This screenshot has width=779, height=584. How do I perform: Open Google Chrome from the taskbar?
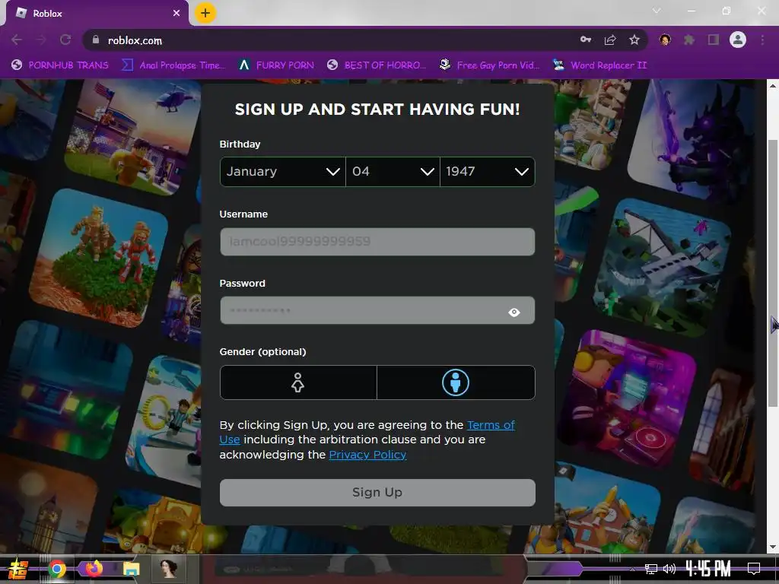point(56,569)
